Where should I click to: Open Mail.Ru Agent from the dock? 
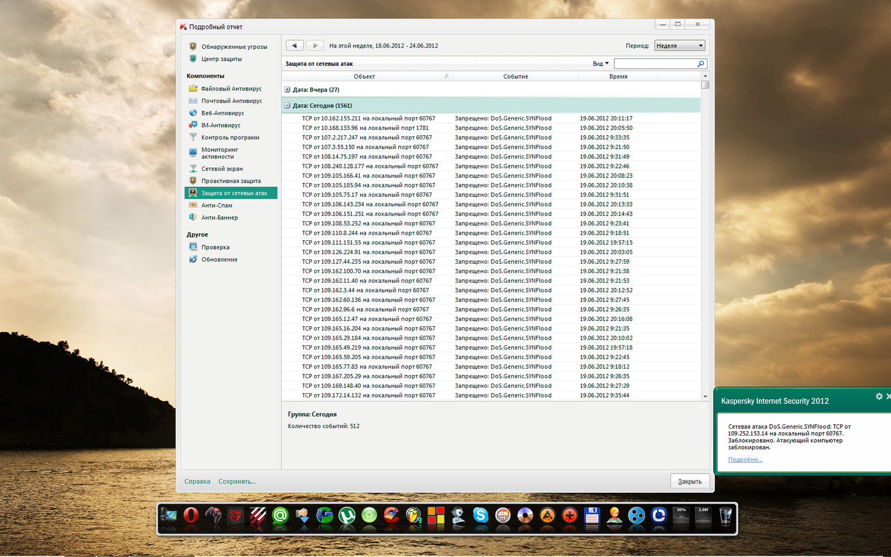pyautogui.click(x=280, y=516)
